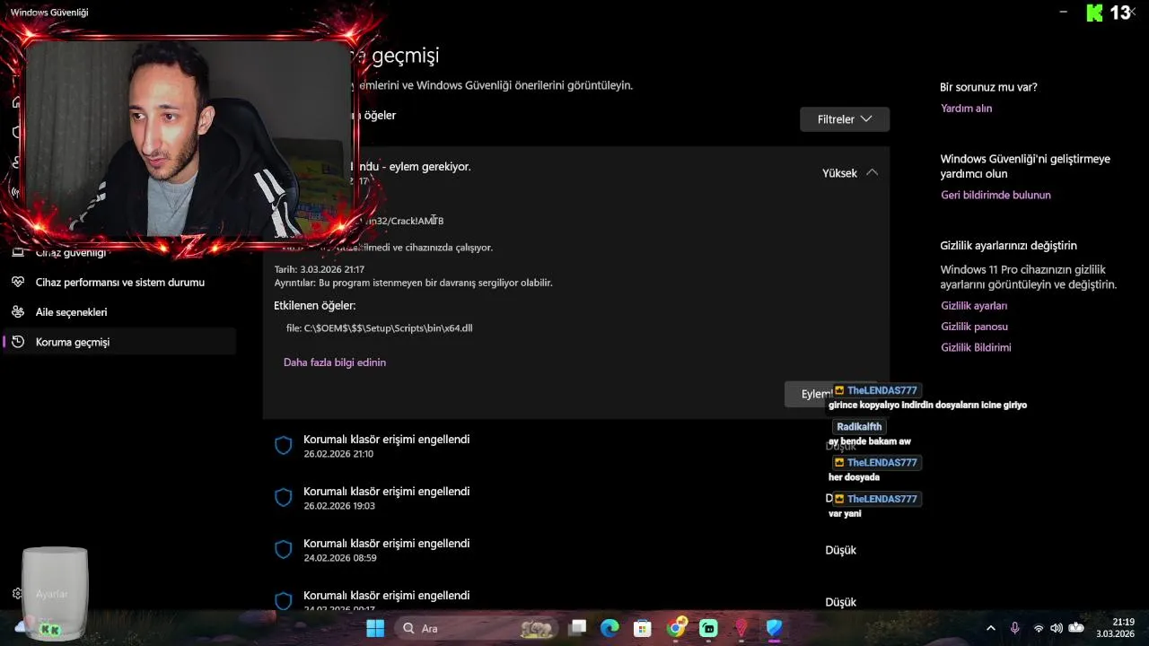1149x646 pixels.
Task: Click Windows Security shield on taskbar
Action: (774, 628)
